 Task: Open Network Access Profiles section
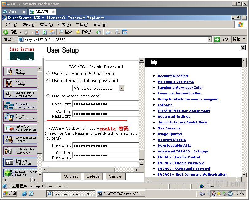[20, 173]
